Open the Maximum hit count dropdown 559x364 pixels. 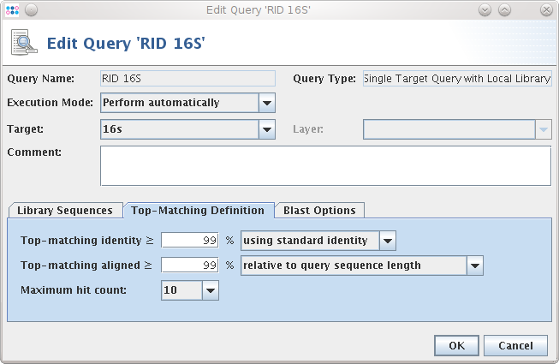(211, 291)
